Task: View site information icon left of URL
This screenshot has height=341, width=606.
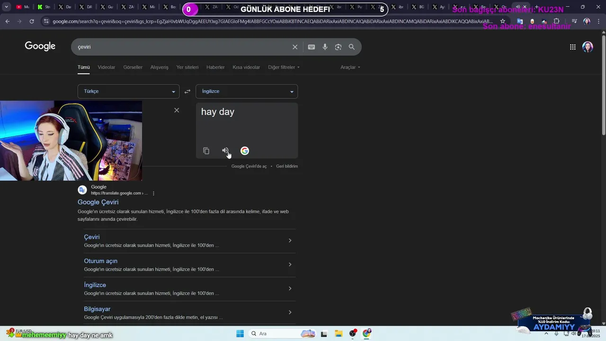Action: click(45, 21)
